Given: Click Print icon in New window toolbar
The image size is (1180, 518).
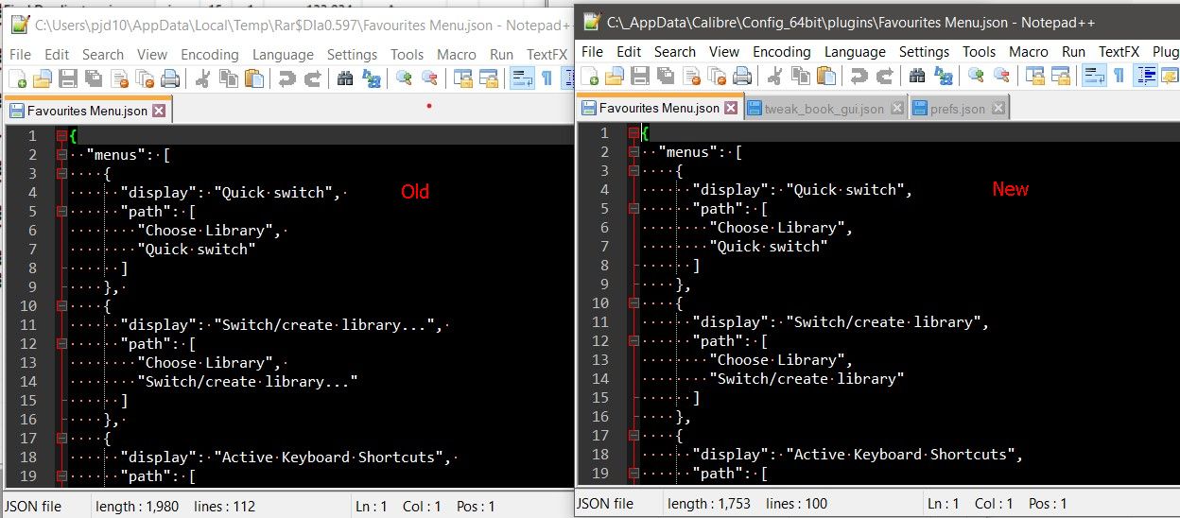Looking at the screenshot, I should pyautogui.click(x=742, y=76).
